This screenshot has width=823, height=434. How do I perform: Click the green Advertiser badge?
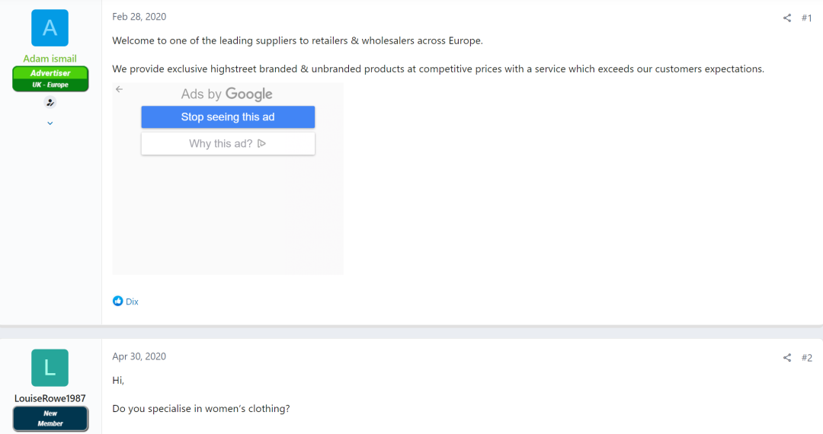[x=50, y=73]
